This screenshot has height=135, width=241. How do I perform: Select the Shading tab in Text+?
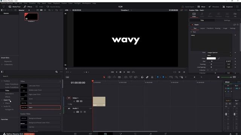pyautogui.click(x=218, y=28)
